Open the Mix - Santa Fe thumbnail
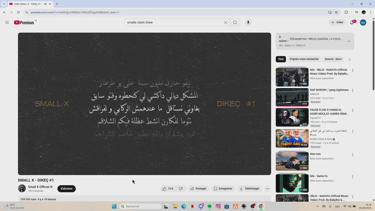Viewport: 375px width, 211px height. 292,183
